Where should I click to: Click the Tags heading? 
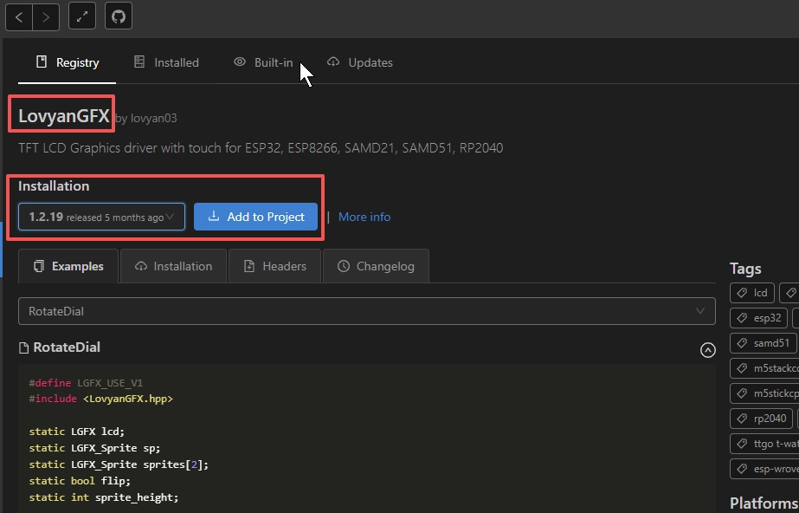[x=745, y=269]
